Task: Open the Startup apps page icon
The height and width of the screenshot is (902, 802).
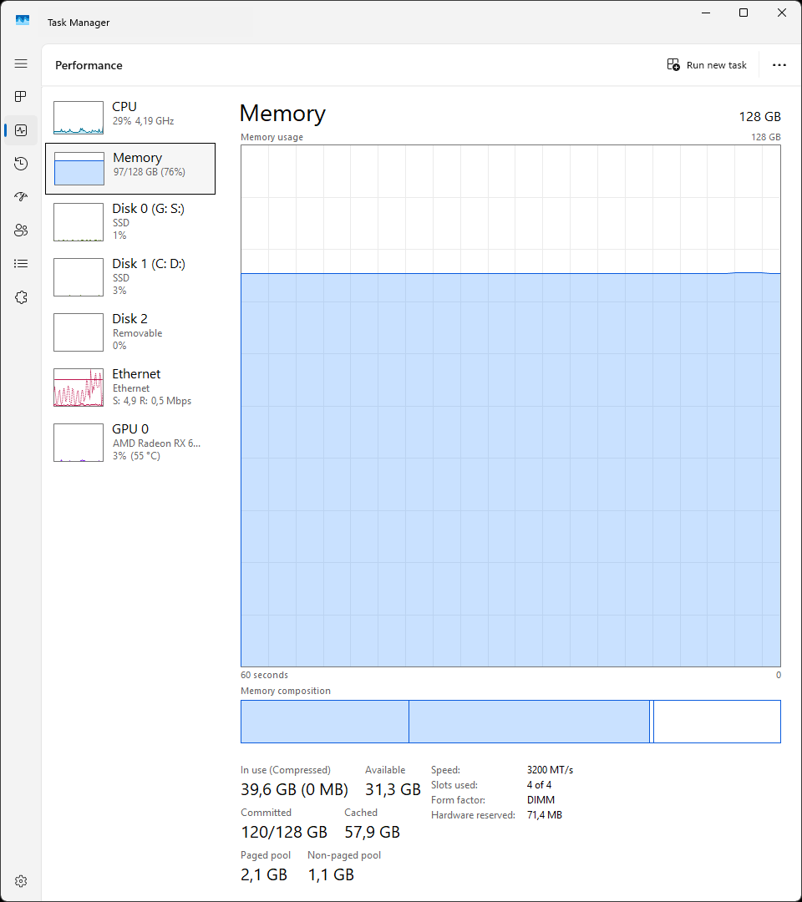Action: 21,197
